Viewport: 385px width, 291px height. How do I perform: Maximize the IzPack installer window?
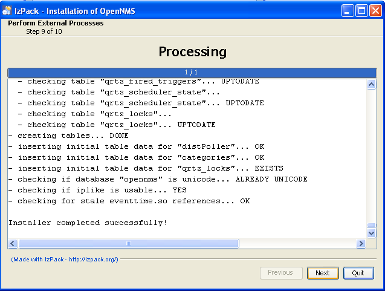(361, 11)
